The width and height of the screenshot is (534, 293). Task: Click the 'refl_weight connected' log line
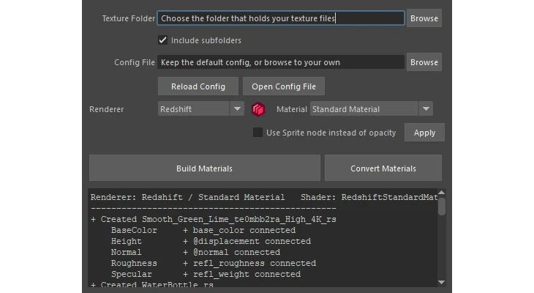coord(242,274)
